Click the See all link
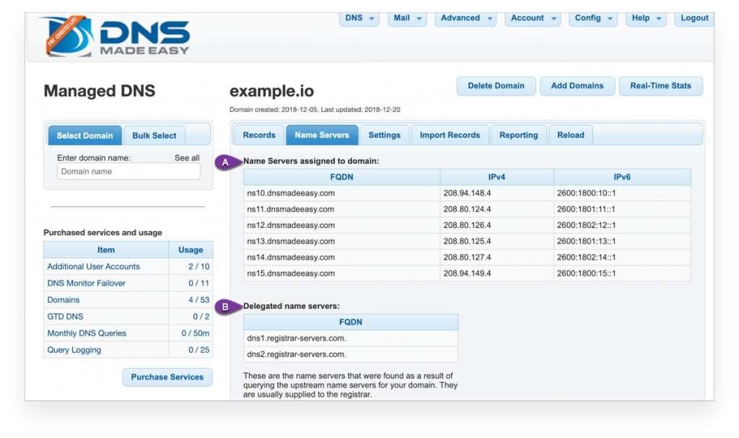Image resolution: width=739 pixels, height=438 pixels. (187, 158)
